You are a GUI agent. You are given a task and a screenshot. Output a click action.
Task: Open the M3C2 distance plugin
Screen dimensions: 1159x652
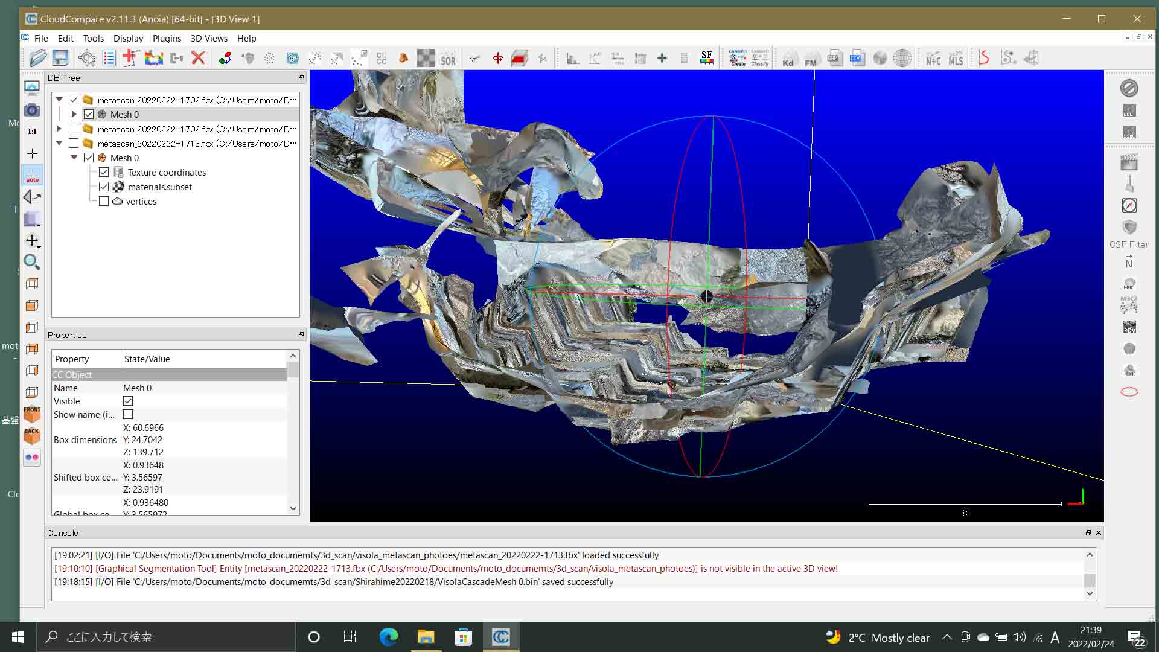coord(1129,305)
